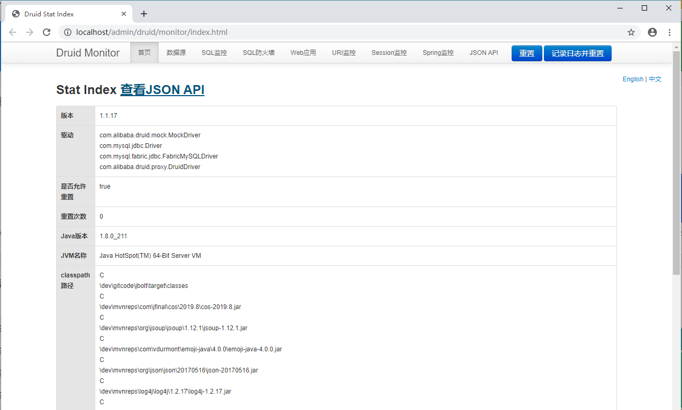Click the blue 重置 button
The width and height of the screenshot is (682, 410).
tap(527, 53)
